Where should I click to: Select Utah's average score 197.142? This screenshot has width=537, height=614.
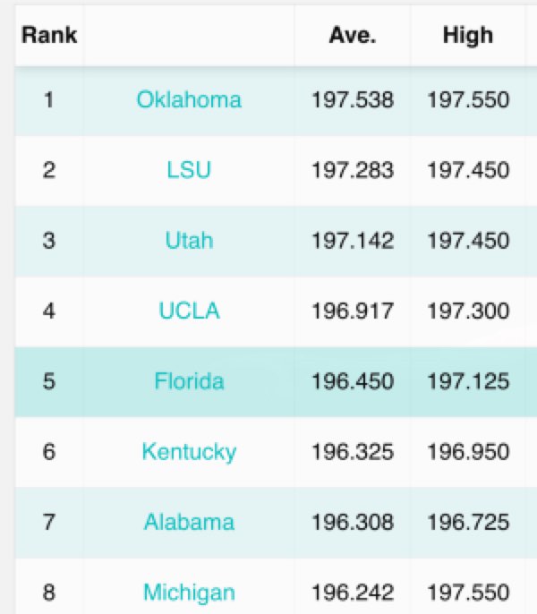tap(353, 241)
